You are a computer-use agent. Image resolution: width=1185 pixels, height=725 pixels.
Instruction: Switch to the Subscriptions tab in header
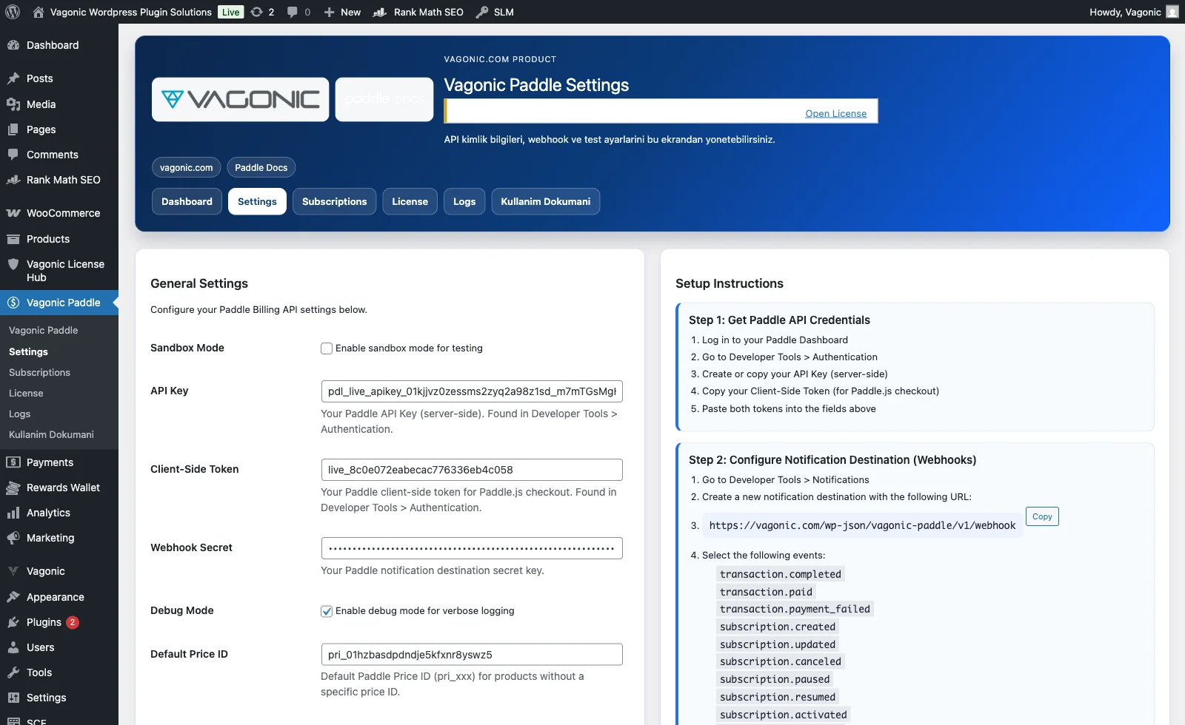pos(334,201)
